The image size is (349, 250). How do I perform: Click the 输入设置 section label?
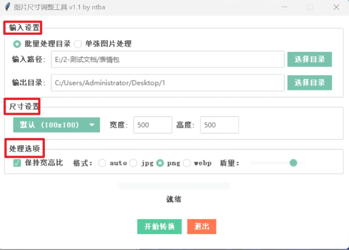click(x=24, y=28)
